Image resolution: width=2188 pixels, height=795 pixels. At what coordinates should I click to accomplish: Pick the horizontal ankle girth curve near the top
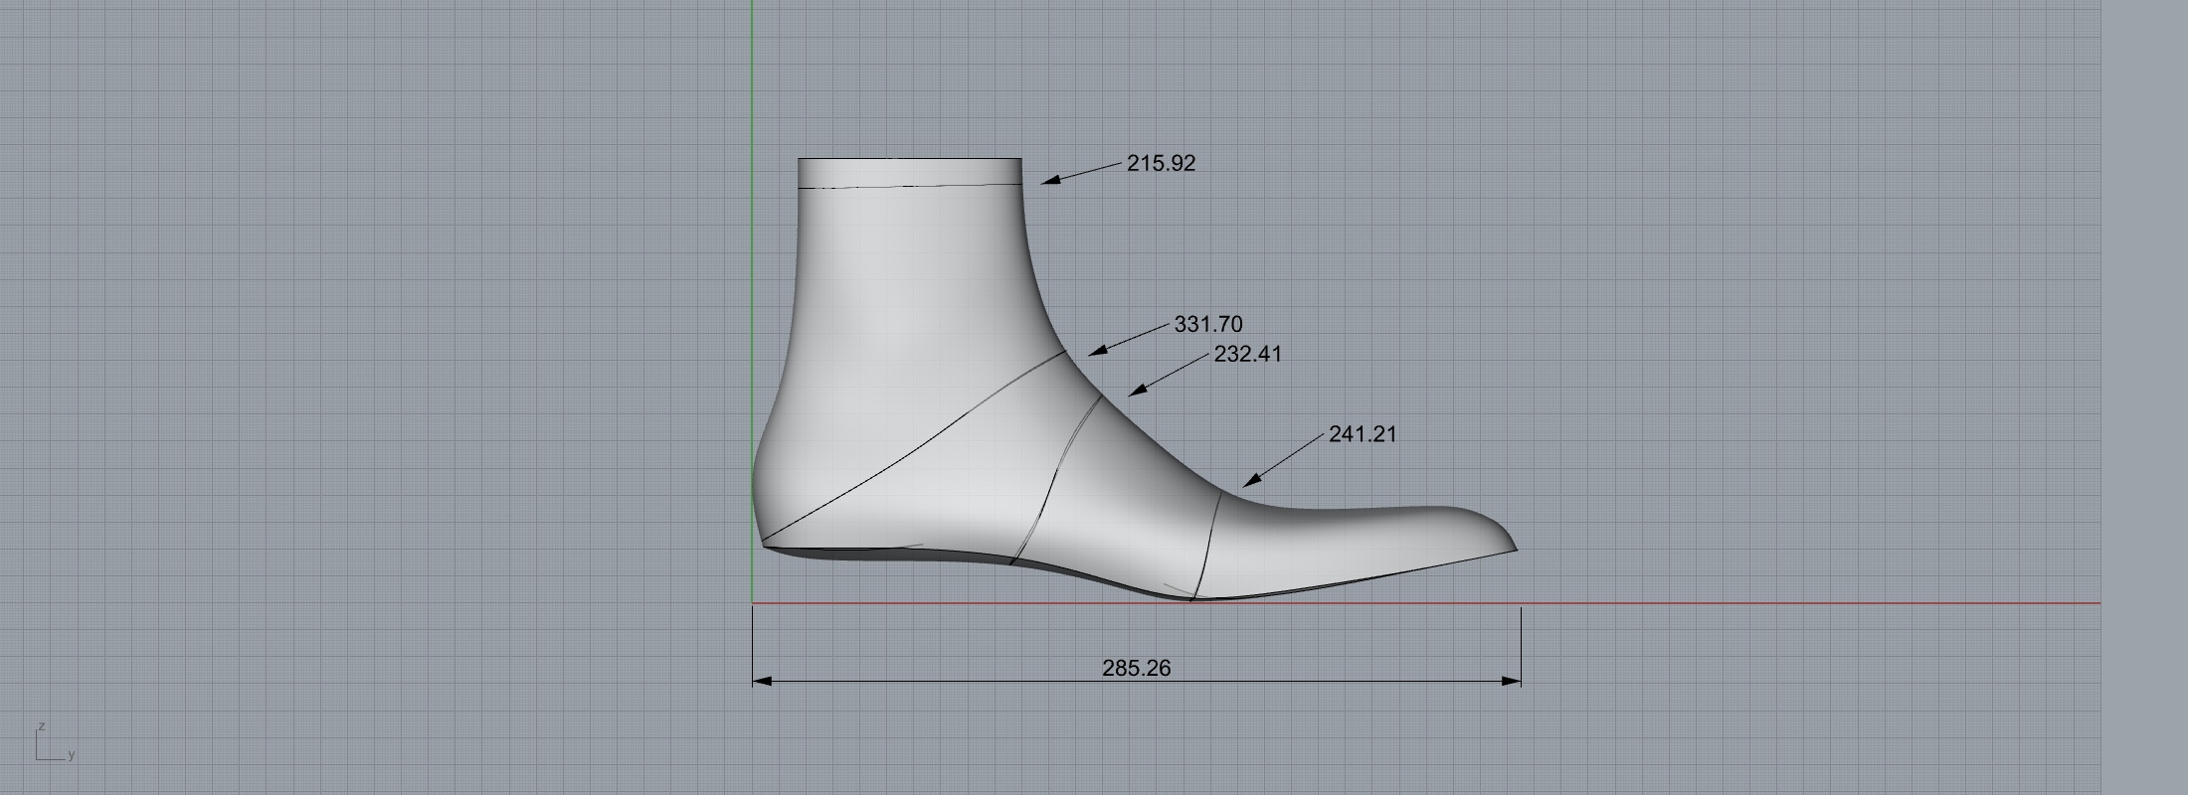click(910, 186)
